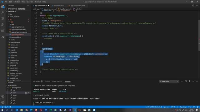Open the Search view in activity bar
The height and width of the screenshot is (112, 200).
pos(3,12)
